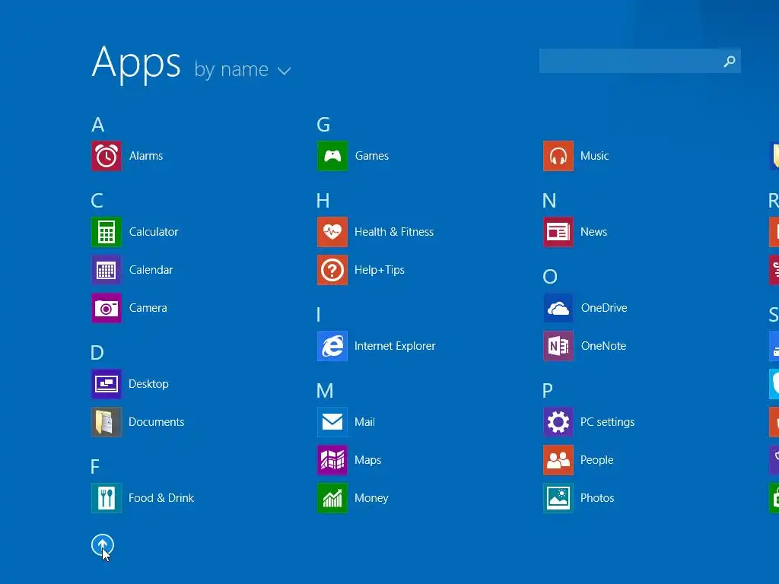Click the Desktop tile icon
Viewport: 779px width, 584px height.
107,384
